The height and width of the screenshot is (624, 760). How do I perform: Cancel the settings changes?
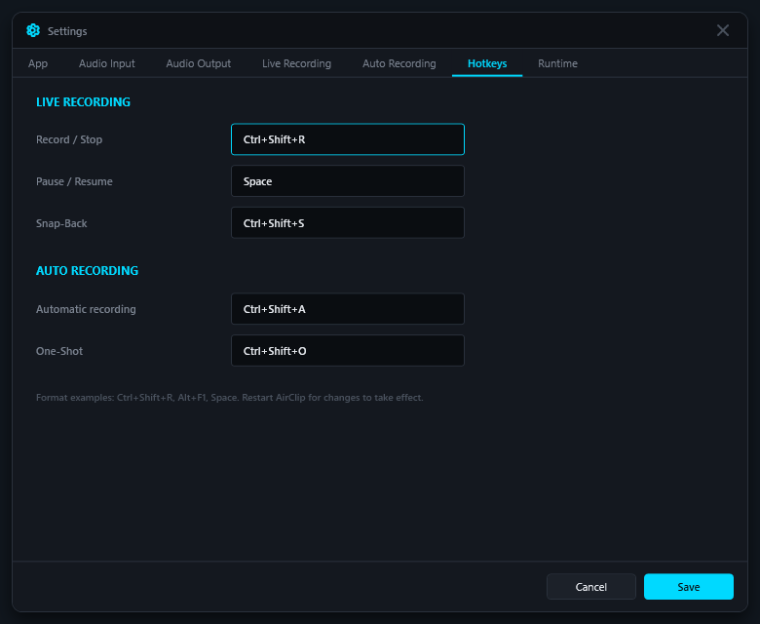(x=590, y=587)
